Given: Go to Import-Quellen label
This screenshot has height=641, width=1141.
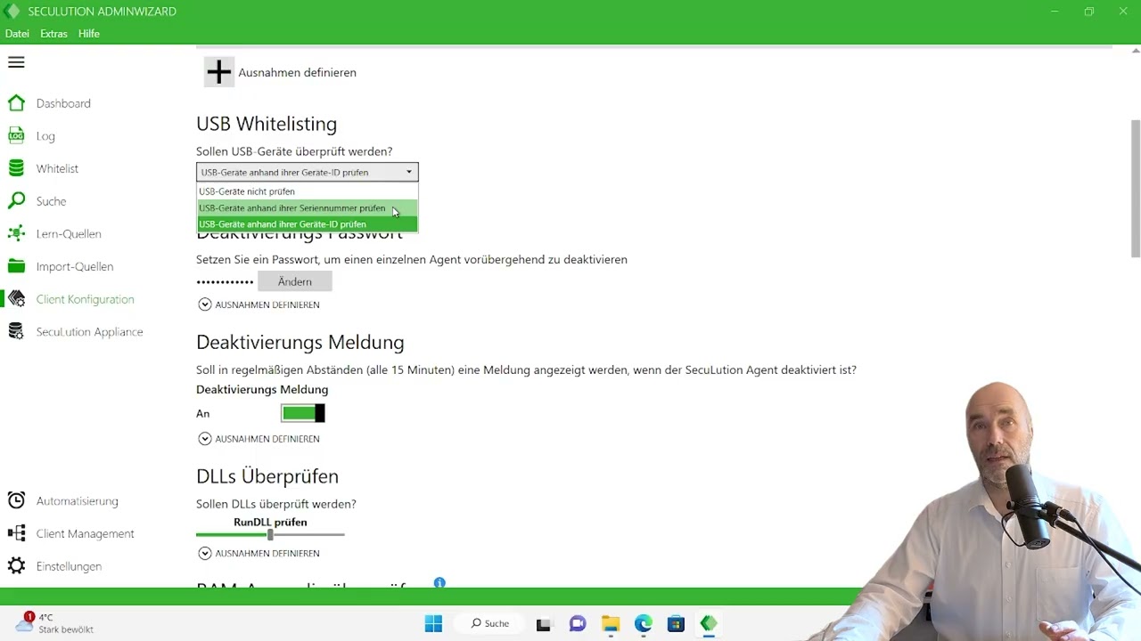Looking at the screenshot, I should pos(75,266).
